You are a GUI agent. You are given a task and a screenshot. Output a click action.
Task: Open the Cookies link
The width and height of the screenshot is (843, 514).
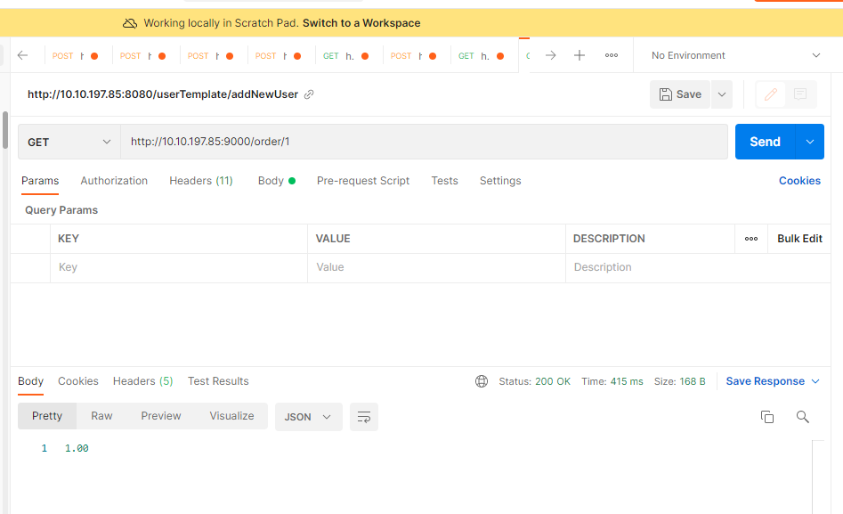pos(799,181)
